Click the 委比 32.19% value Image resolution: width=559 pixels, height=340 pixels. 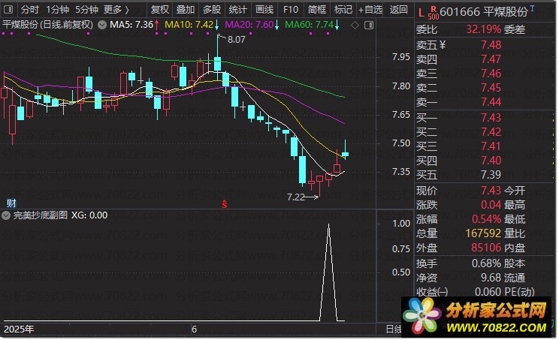click(483, 29)
